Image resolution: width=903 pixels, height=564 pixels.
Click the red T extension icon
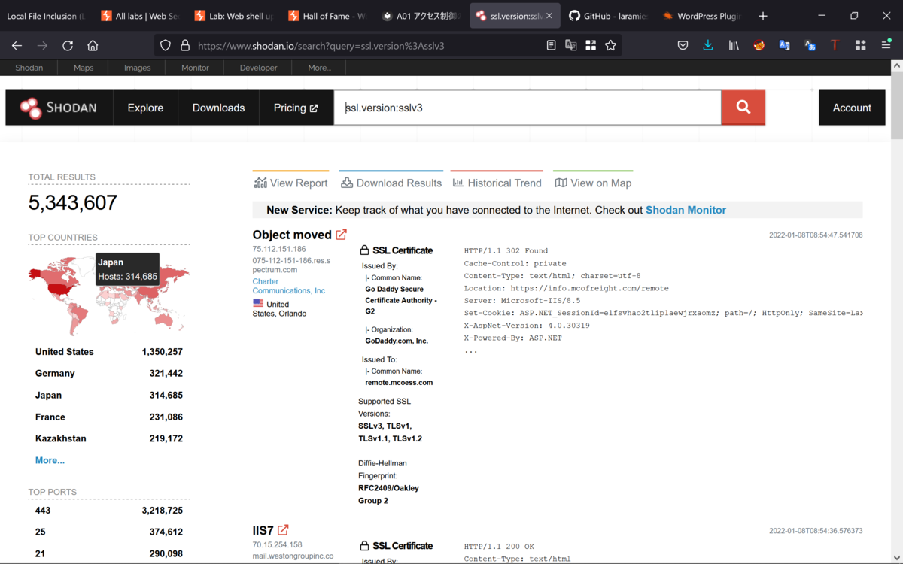coord(835,46)
